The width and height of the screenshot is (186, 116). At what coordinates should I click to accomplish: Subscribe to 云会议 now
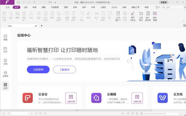point(71,98)
